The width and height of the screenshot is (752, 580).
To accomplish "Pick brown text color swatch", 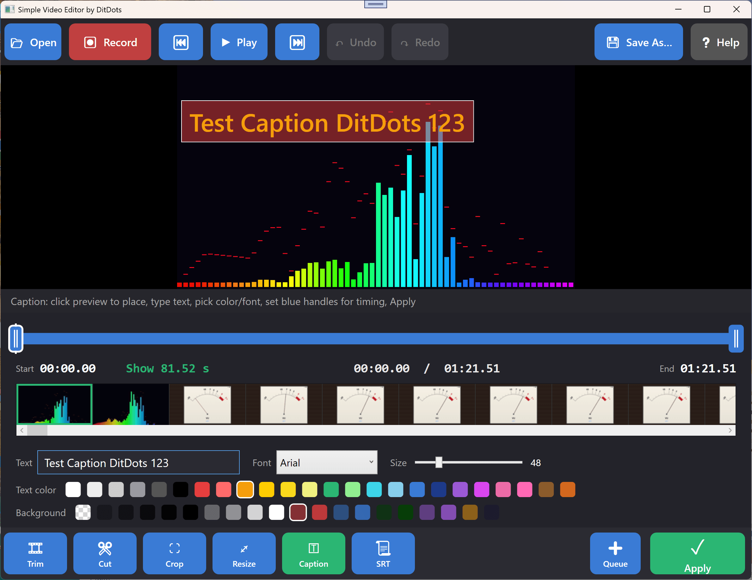I will click(546, 490).
